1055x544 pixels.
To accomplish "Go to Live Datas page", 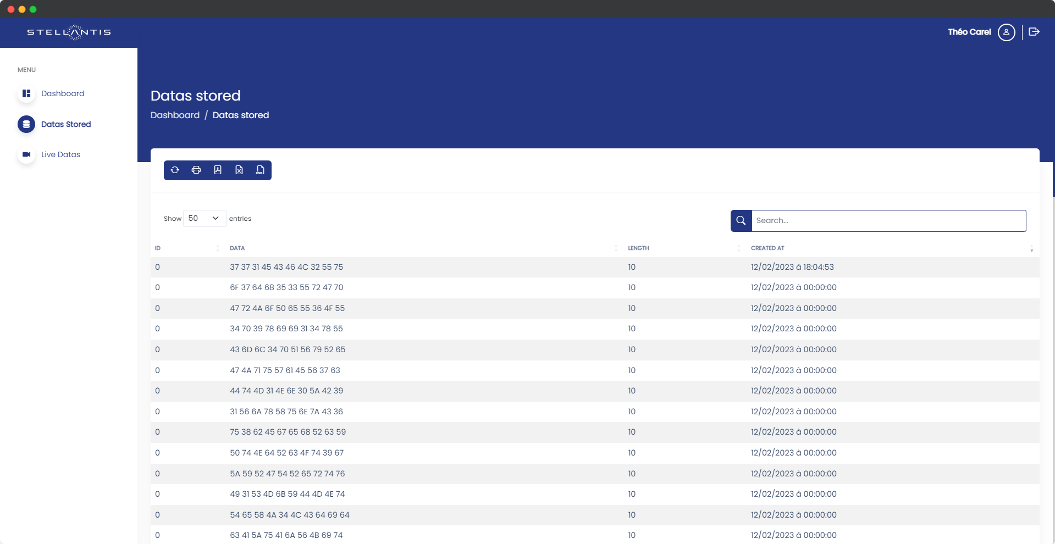I will pos(60,154).
